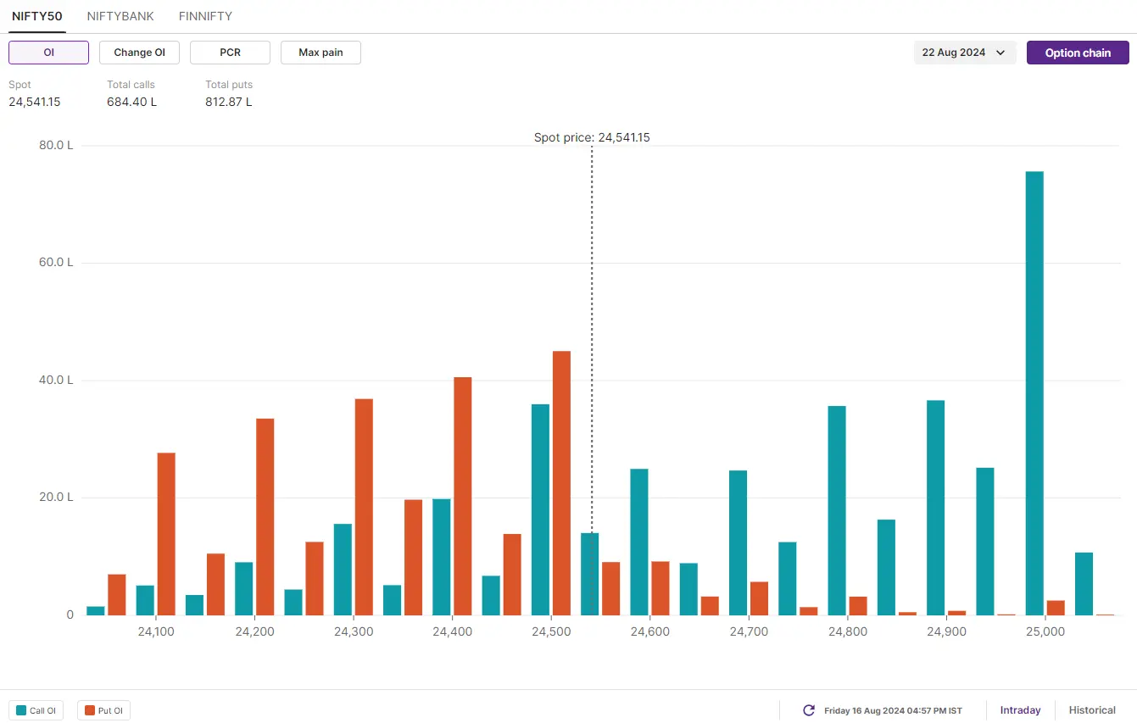
Task: Click the 40.0 L axis label
Action: point(56,380)
